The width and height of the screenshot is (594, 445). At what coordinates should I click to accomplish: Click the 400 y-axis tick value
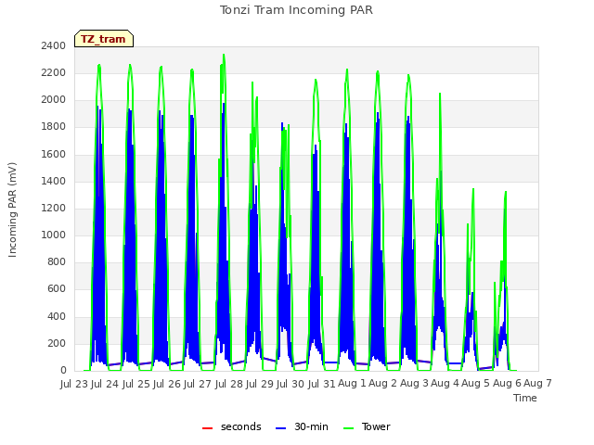[x=57, y=316]
